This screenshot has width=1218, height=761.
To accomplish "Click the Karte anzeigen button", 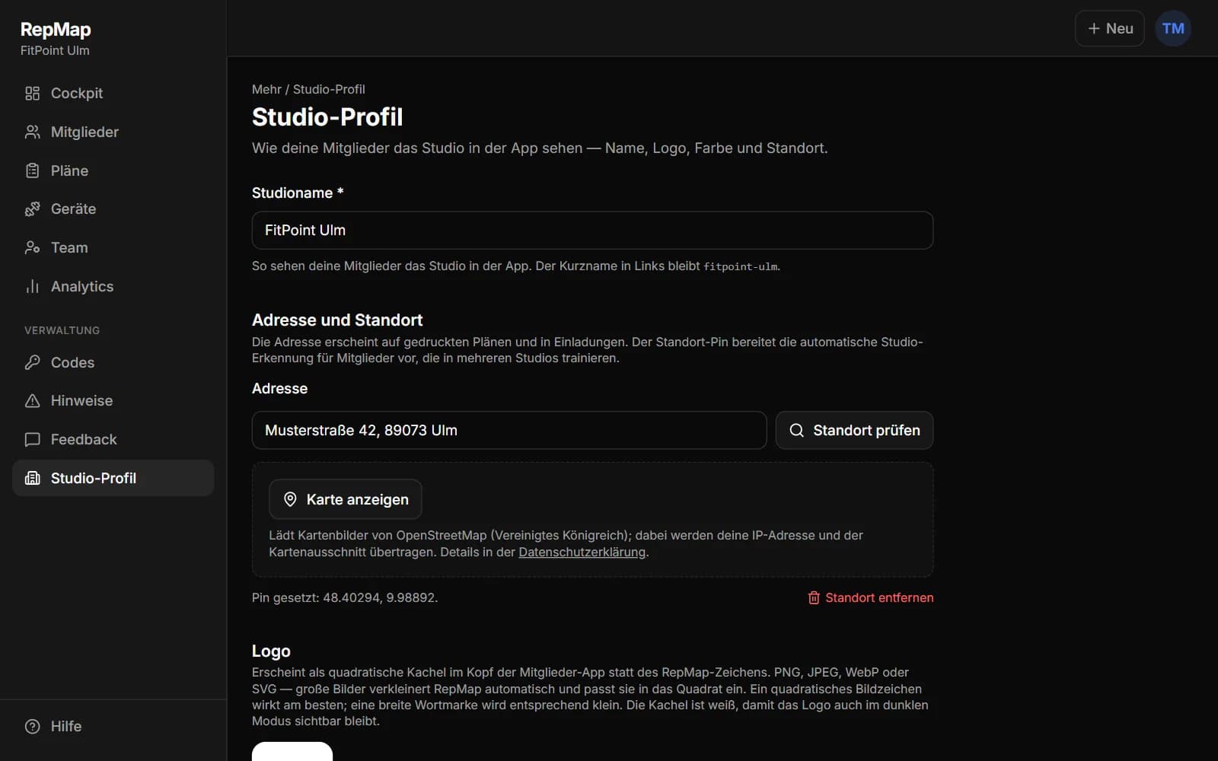I will click(x=345, y=499).
